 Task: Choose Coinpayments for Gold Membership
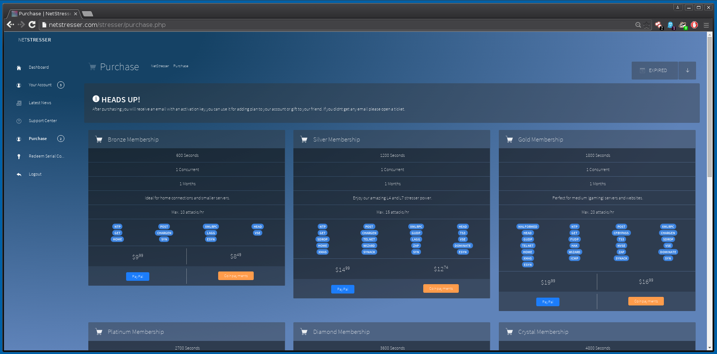coord(646,301)
